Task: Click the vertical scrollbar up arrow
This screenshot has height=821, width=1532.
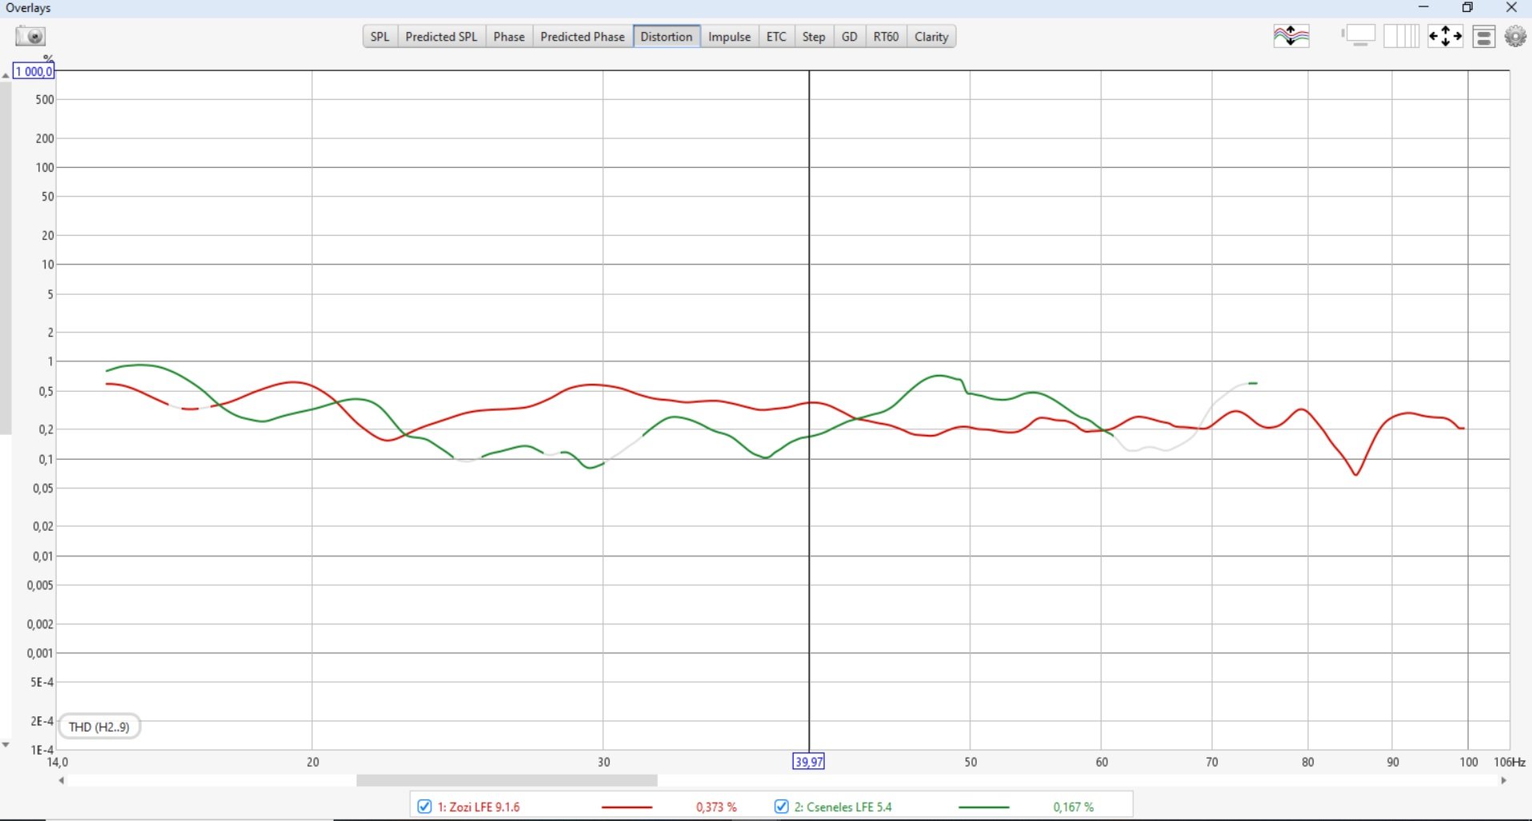Action: 6,75
